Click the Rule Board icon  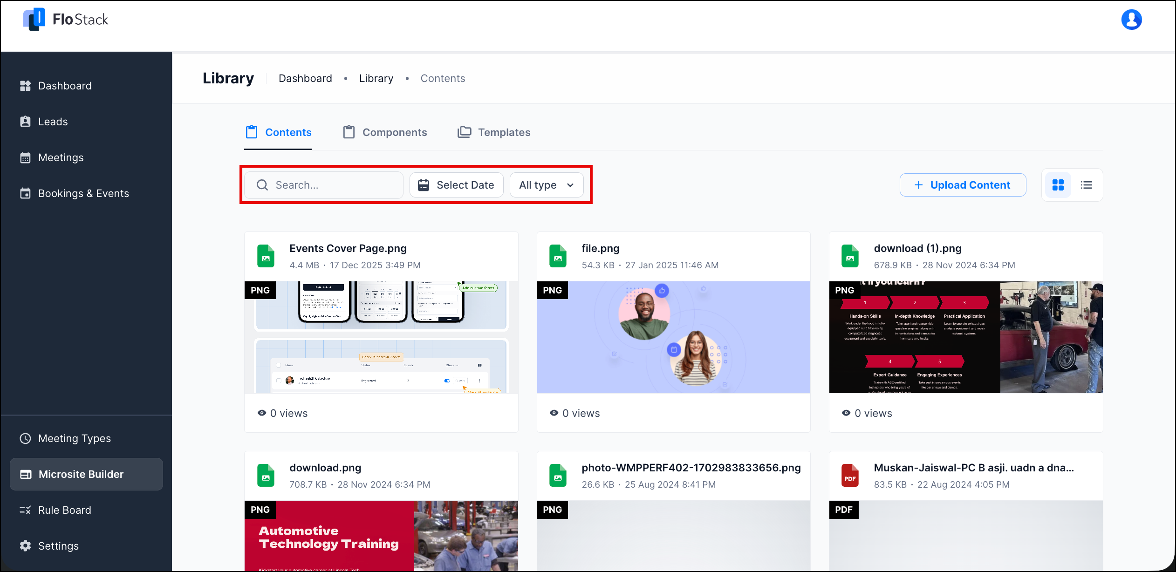25,510
